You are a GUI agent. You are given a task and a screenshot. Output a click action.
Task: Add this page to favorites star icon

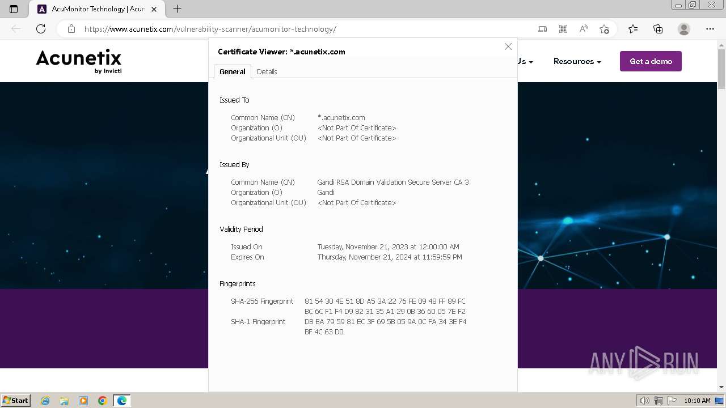click(604, 29)
